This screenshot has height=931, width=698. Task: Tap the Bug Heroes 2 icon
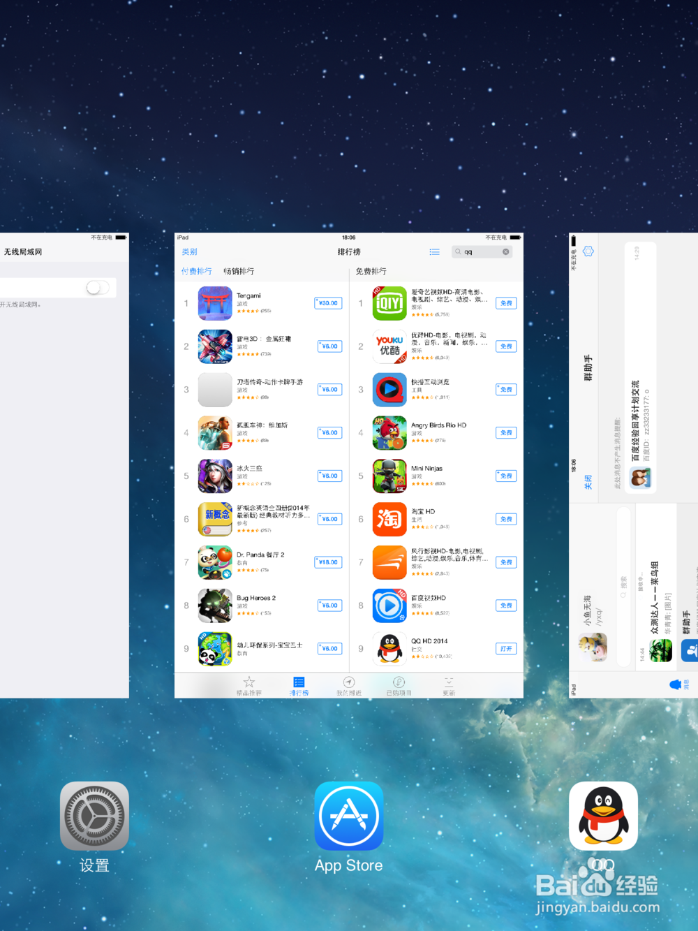coord(215,606)
